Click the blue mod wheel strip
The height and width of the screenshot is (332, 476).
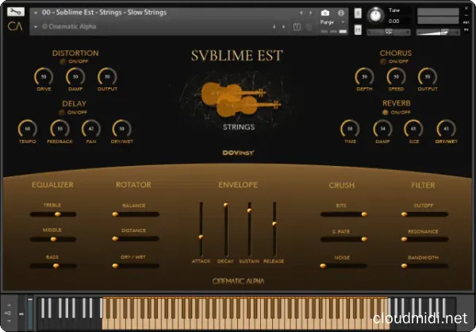coord(30,314)
